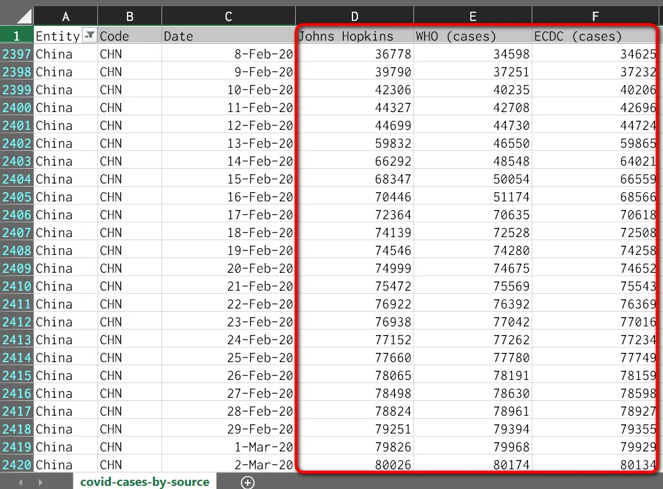Viewport: 663px width, 489px height.
Task: Select WHO cases value 80174
Action: pos(473,465)
